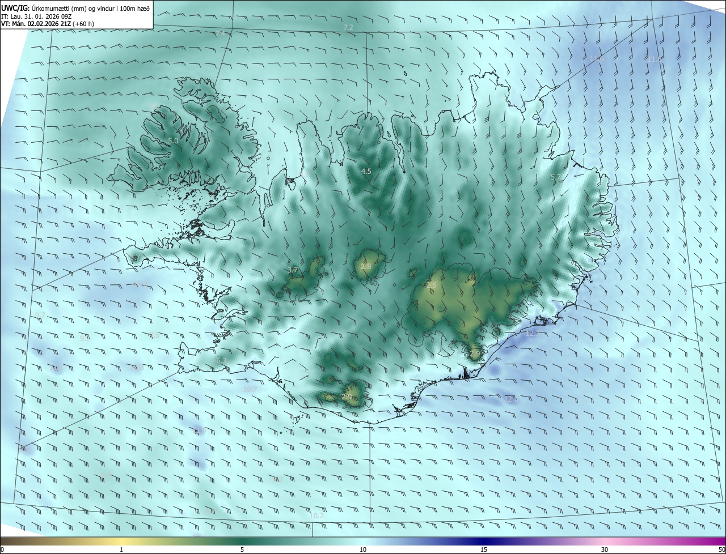Click the colour scale tick labeled 30

tap(605, 549)
